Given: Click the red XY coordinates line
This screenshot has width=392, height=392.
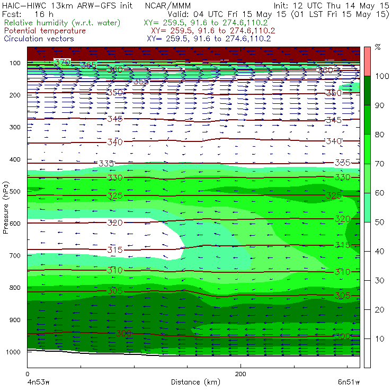Looking at the screenshot, I should pos(213,31).
